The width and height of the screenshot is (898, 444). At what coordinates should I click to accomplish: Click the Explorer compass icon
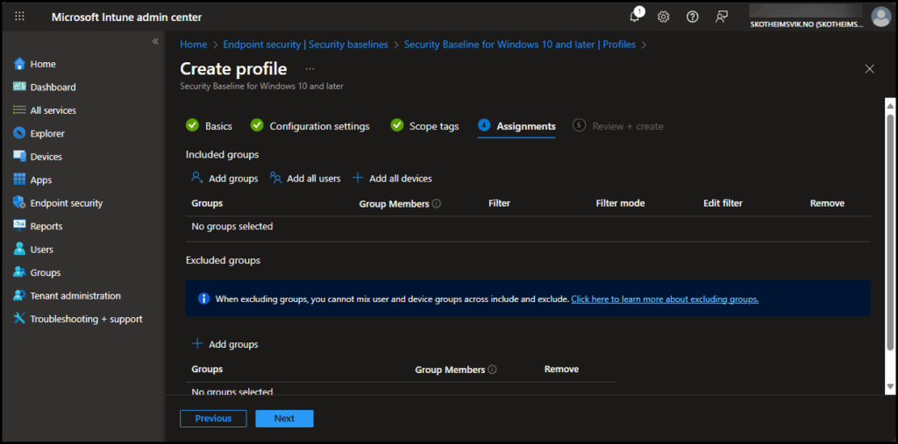coord(20,133)
